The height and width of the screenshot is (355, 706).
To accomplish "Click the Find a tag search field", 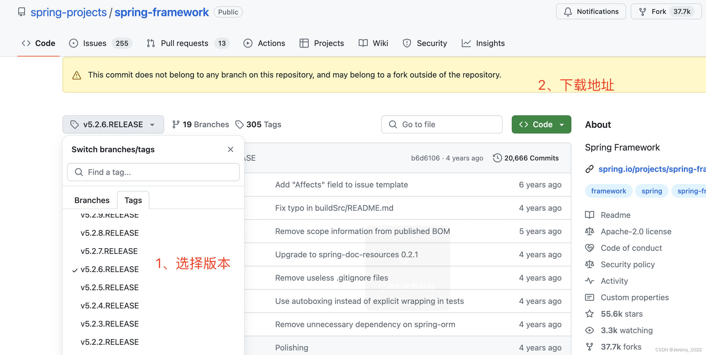I will 153,172.
